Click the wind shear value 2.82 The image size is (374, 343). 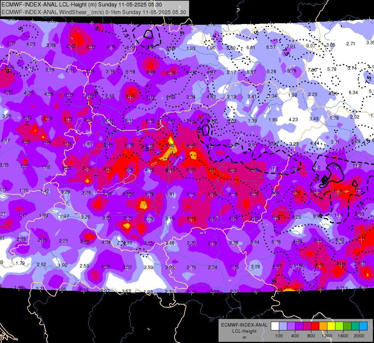coord(8,91)
